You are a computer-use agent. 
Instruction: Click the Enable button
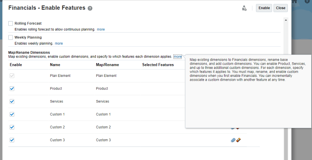click(x=264, y=8)
